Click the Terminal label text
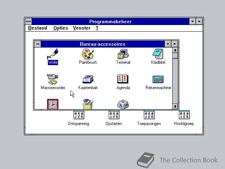Image resolution: width=225 pixels, height=169 pixels. (123, 62)
